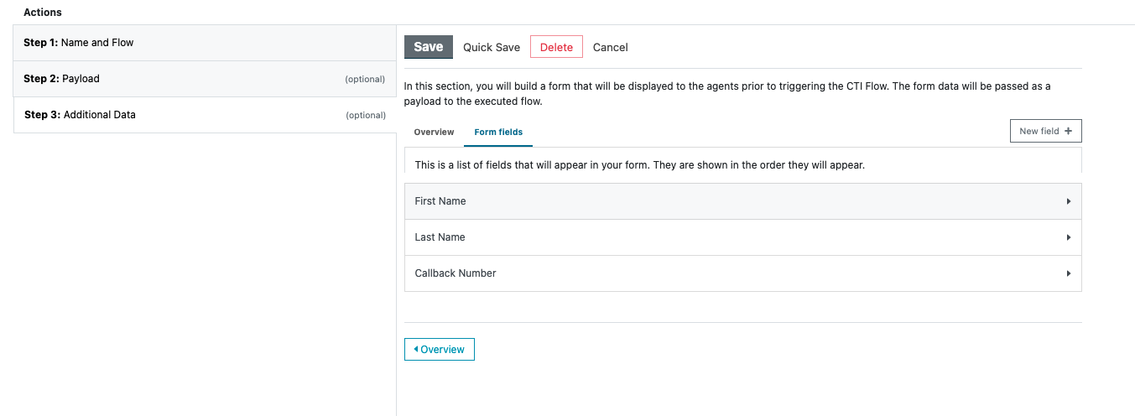
Task: Add a New field
Action: pyautogui.click(x=1046, y=131)
